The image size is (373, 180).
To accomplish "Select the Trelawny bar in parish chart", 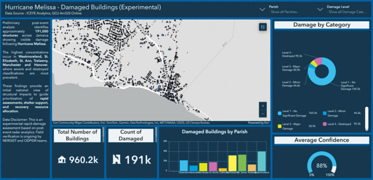I will tap(252, 168).
